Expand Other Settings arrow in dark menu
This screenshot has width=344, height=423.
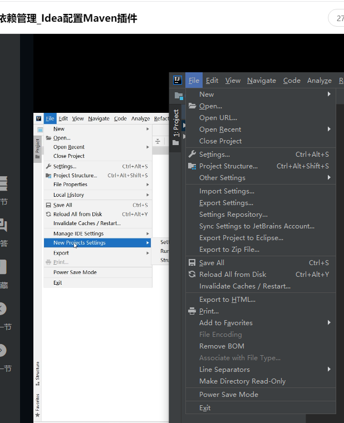click(329, 177)
